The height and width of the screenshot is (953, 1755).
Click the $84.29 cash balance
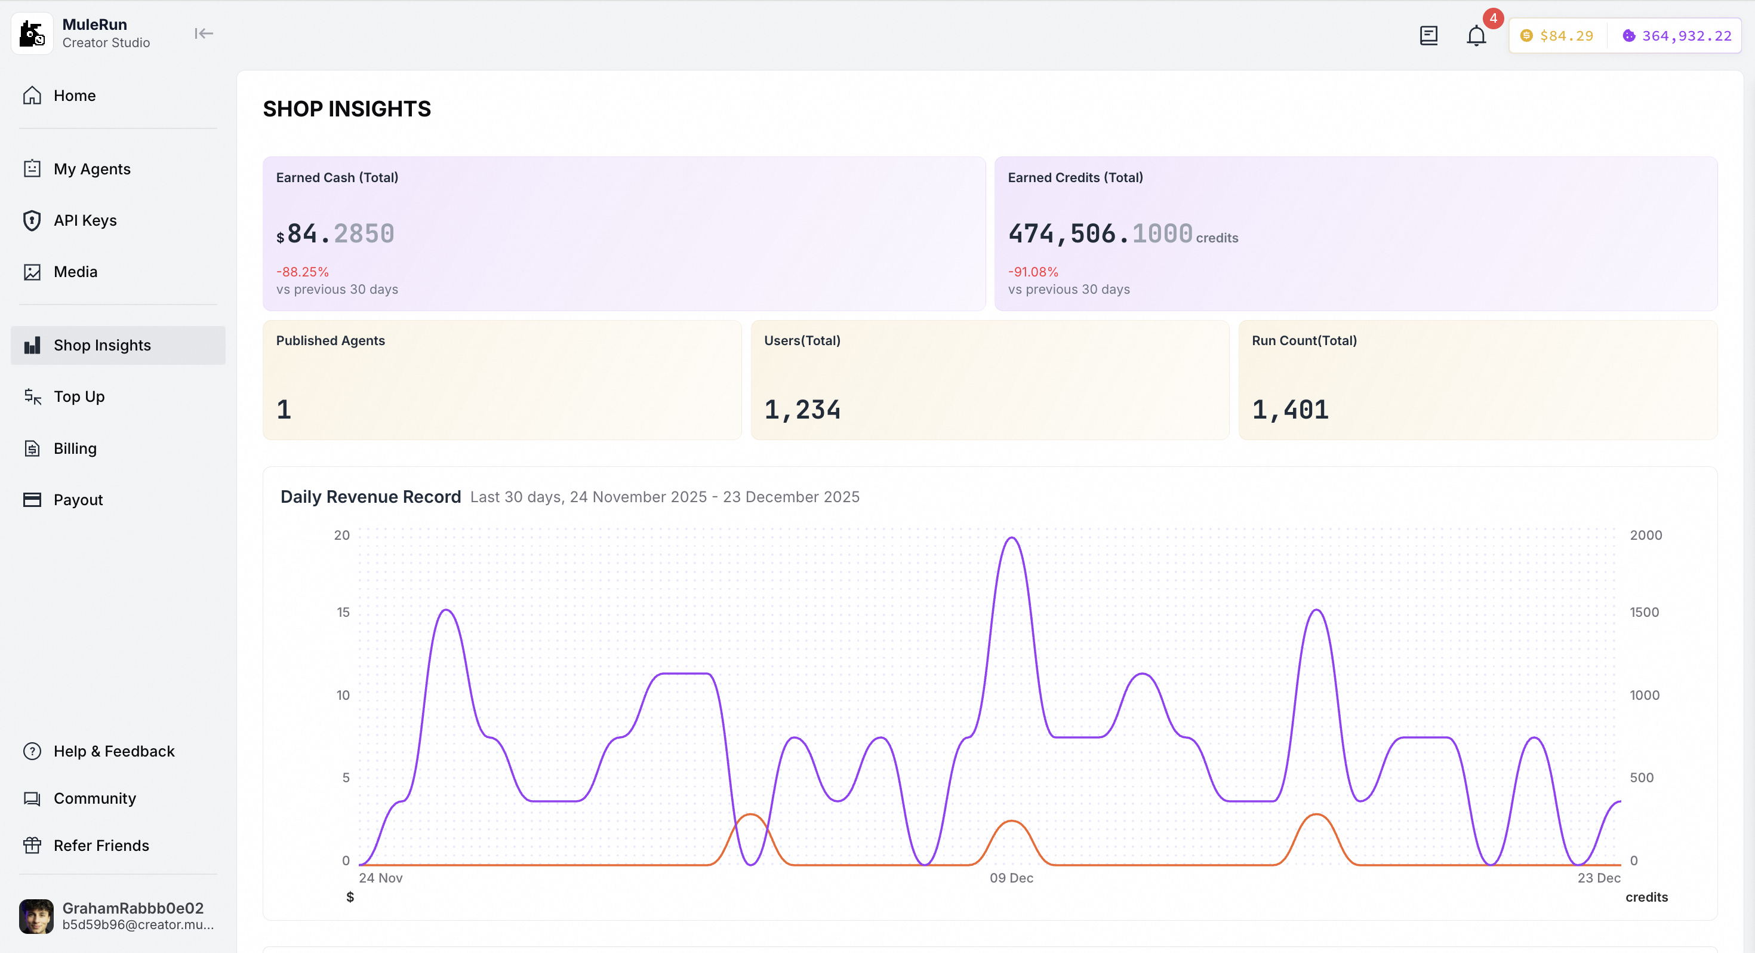(1557, 35)
